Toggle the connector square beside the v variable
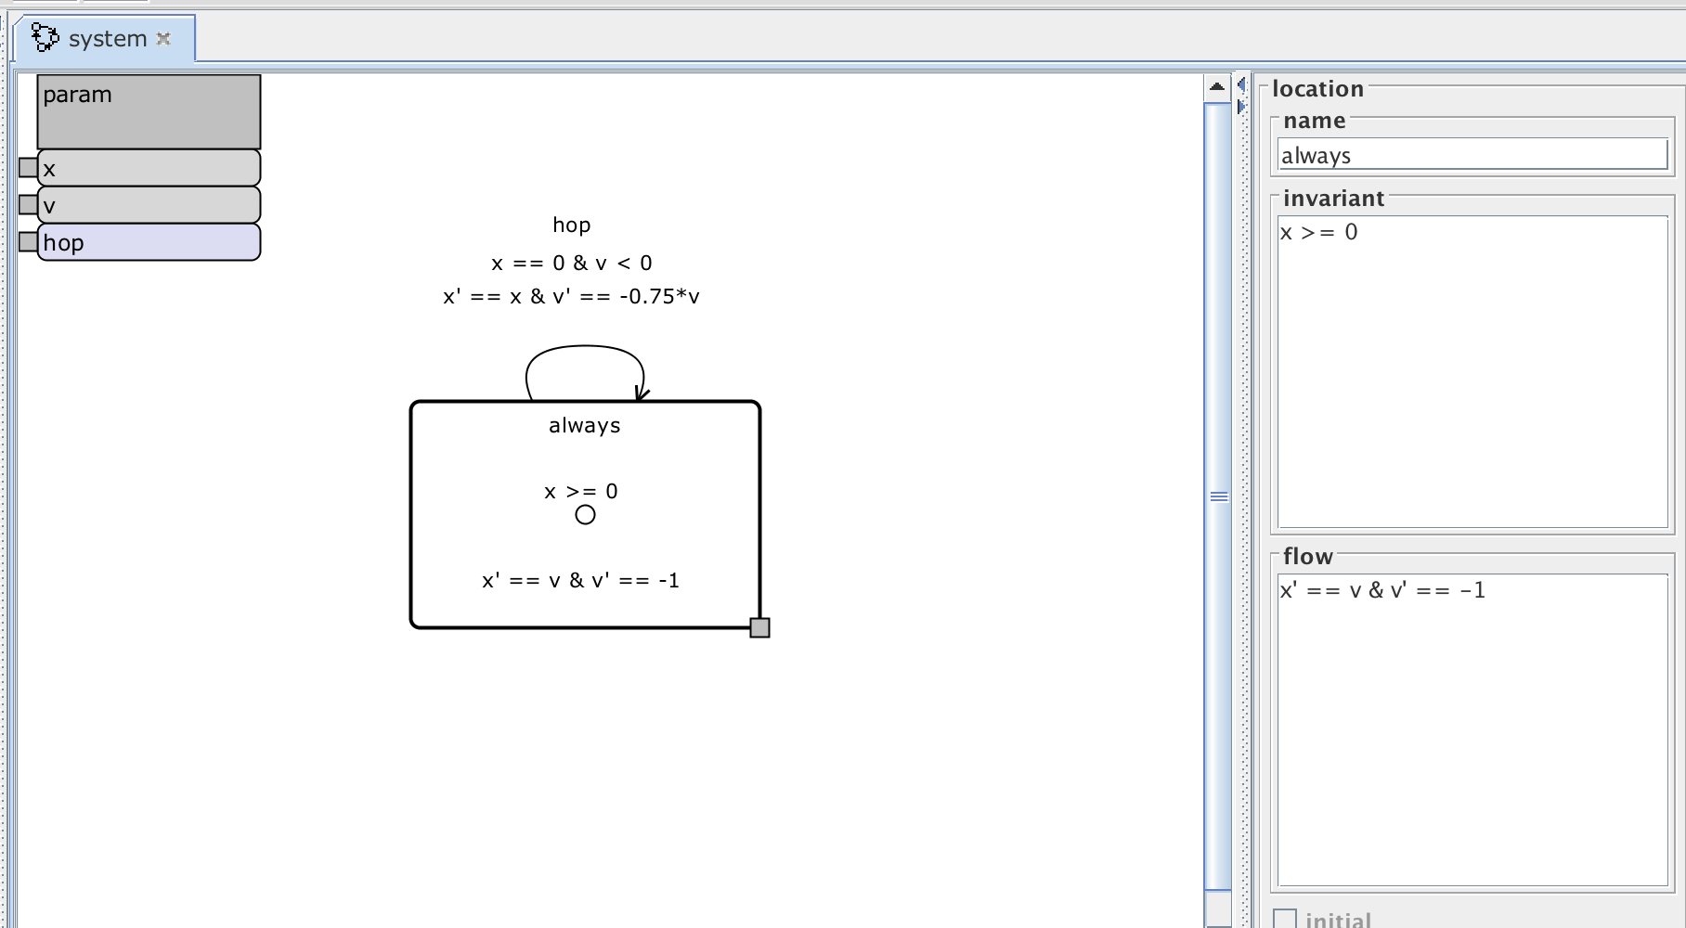Image resolution: width=1686 pixels, height=928 pixels. point(27,204)
